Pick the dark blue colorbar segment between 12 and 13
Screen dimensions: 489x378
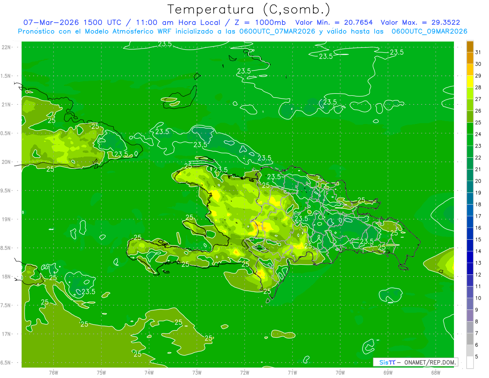coord(470,269)
